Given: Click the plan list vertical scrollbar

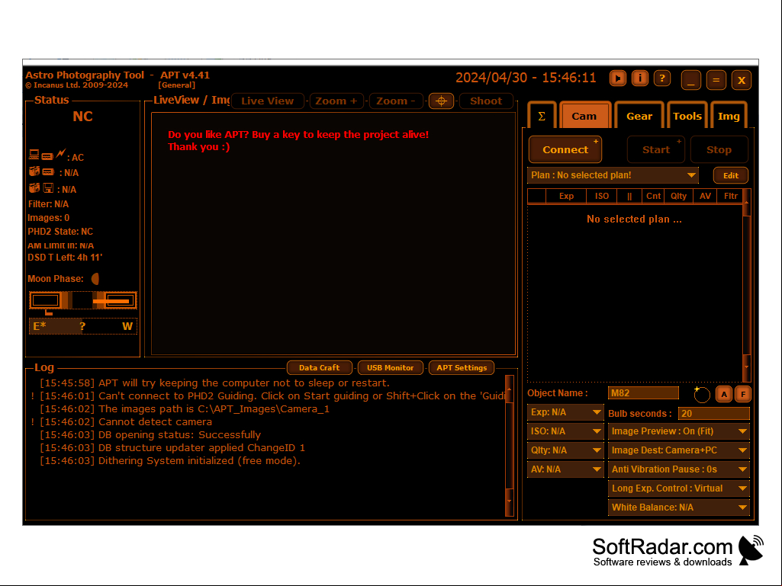Looking at the screenshot, I should click(x=746, y=286).
